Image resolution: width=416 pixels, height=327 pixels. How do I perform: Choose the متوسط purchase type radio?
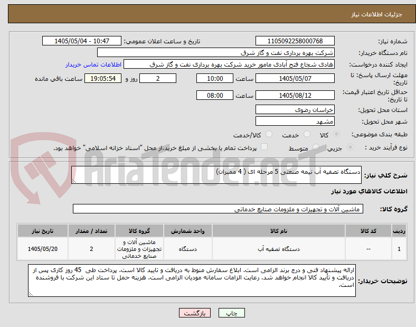tap(316, 147)
